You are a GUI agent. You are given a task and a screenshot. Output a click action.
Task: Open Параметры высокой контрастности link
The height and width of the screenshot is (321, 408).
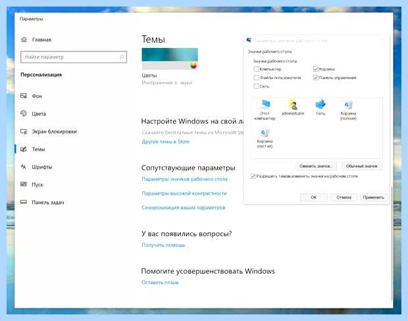pos(184,193)
